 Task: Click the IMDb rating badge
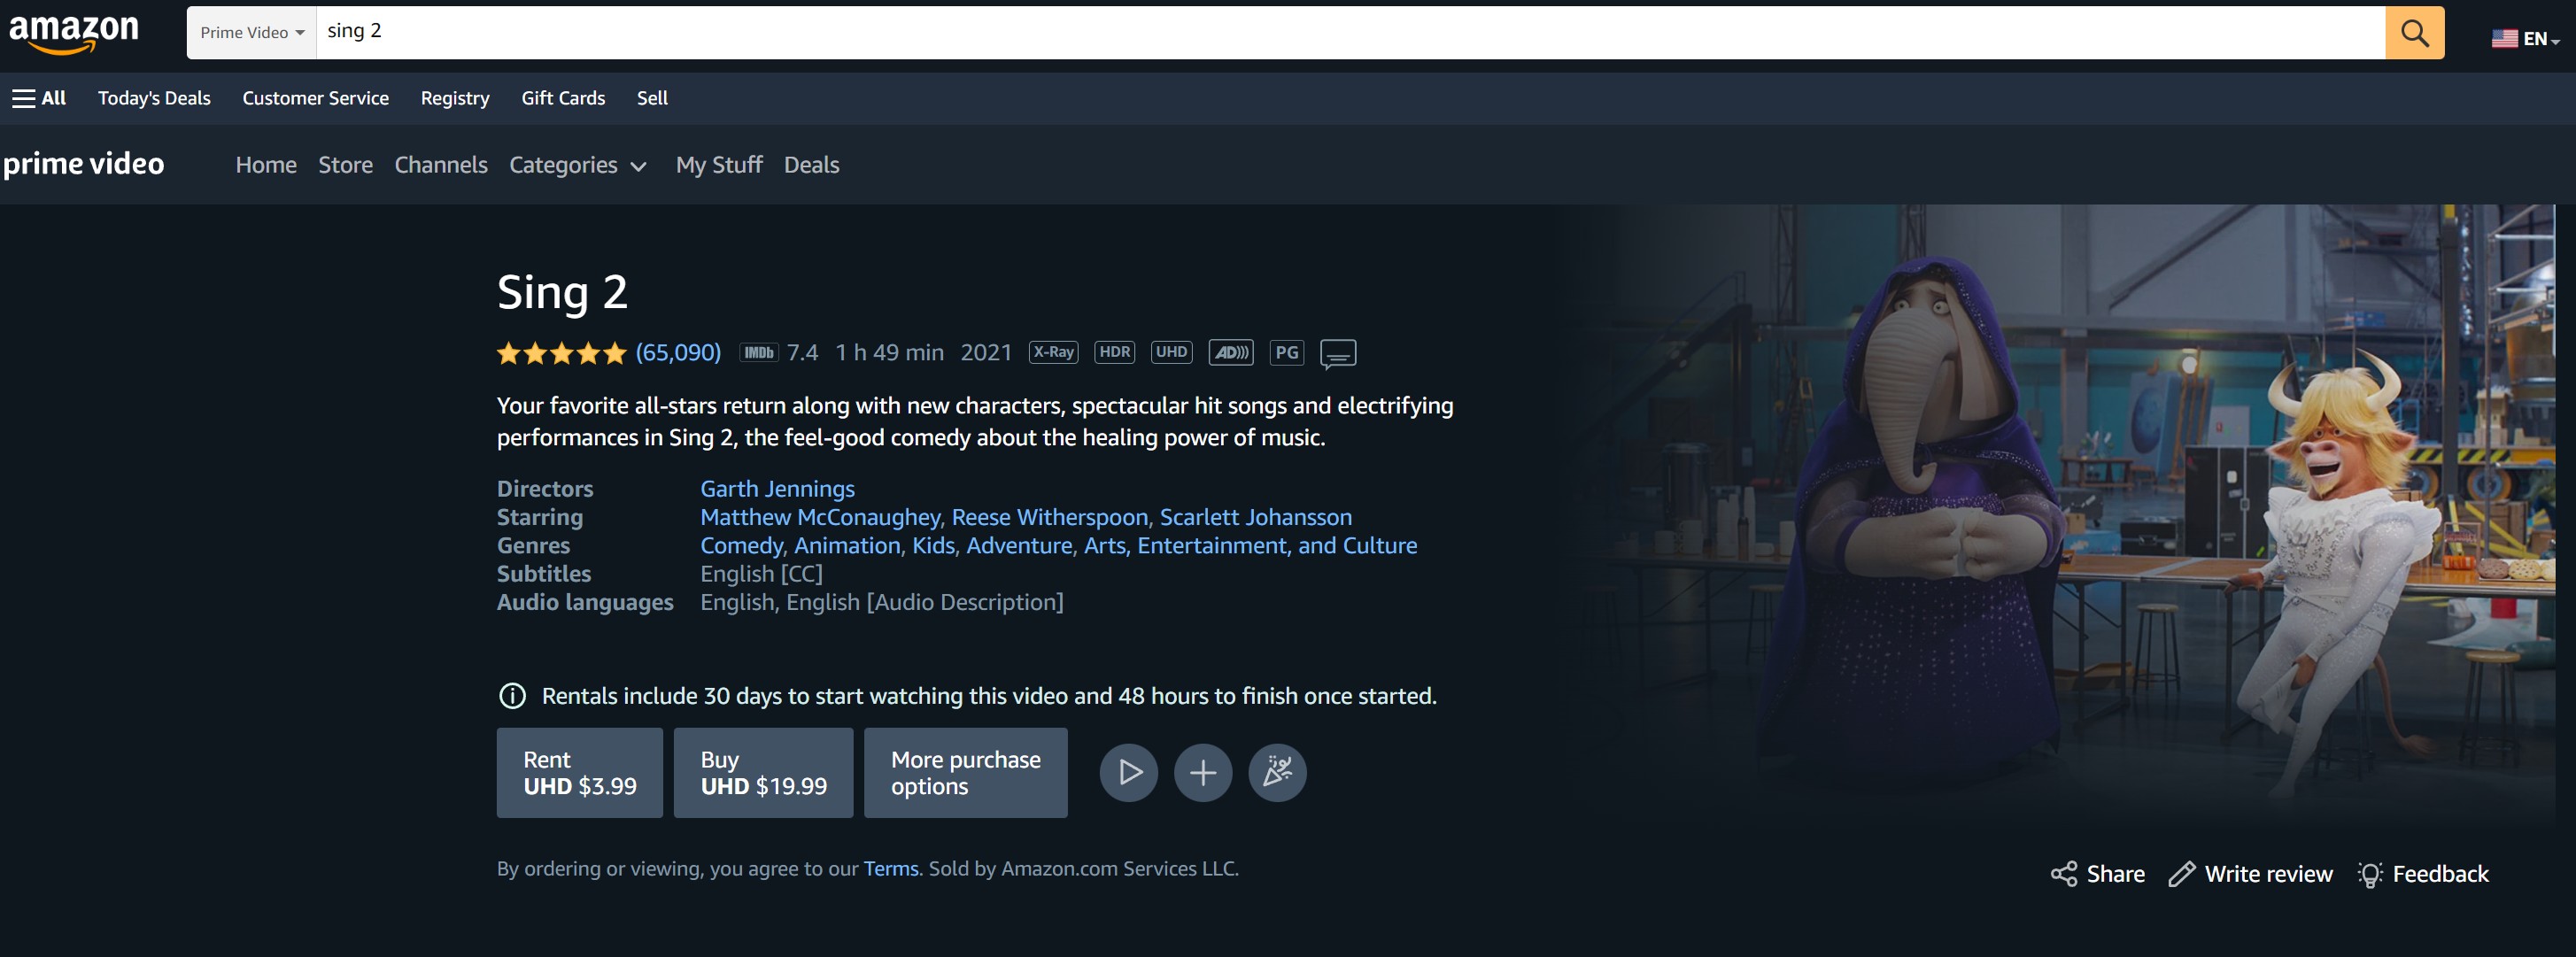click(x=758, y=352)
